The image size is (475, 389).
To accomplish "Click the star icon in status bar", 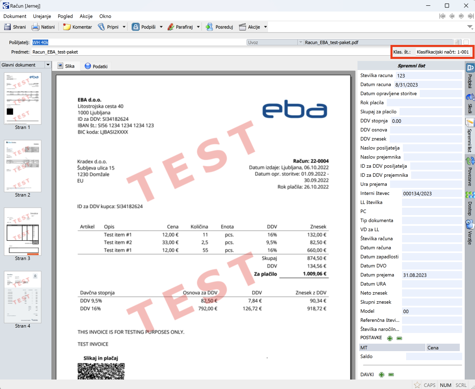I will coord(417,385).
